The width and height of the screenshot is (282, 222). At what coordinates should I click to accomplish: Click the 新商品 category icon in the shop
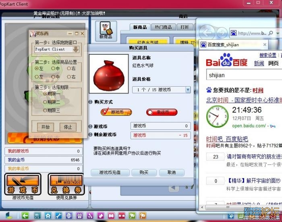tap(106, 31)
